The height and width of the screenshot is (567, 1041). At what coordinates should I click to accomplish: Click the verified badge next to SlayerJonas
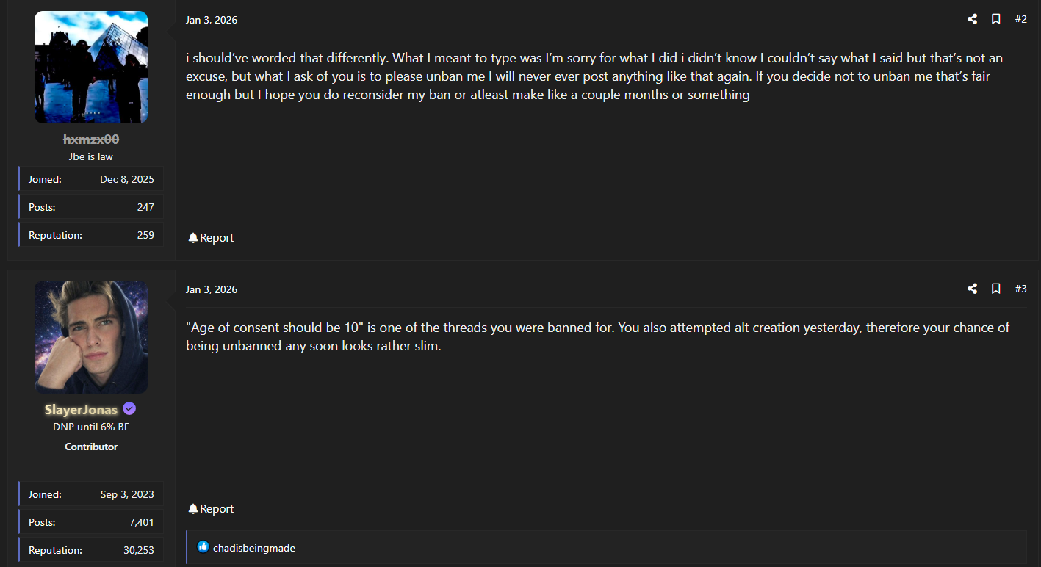(129, 409)
